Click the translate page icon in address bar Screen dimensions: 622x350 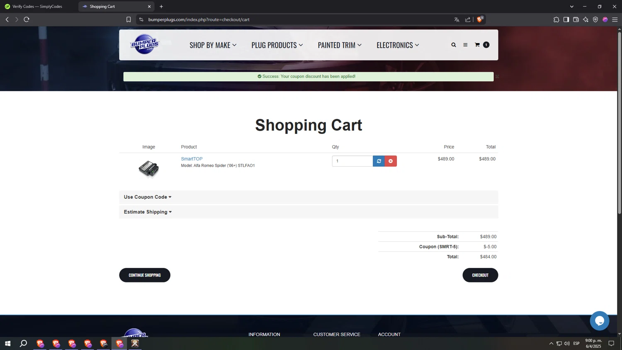pos(457,19)
